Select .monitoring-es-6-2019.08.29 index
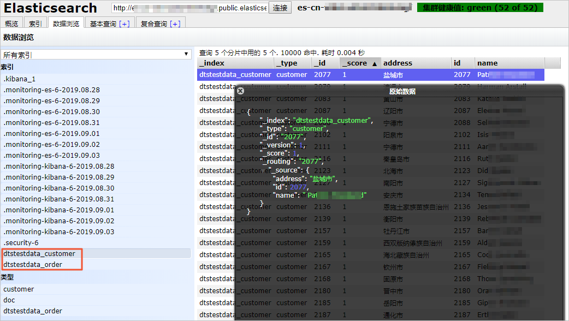Viewport: 569px width, 321px height. [96, 100]
